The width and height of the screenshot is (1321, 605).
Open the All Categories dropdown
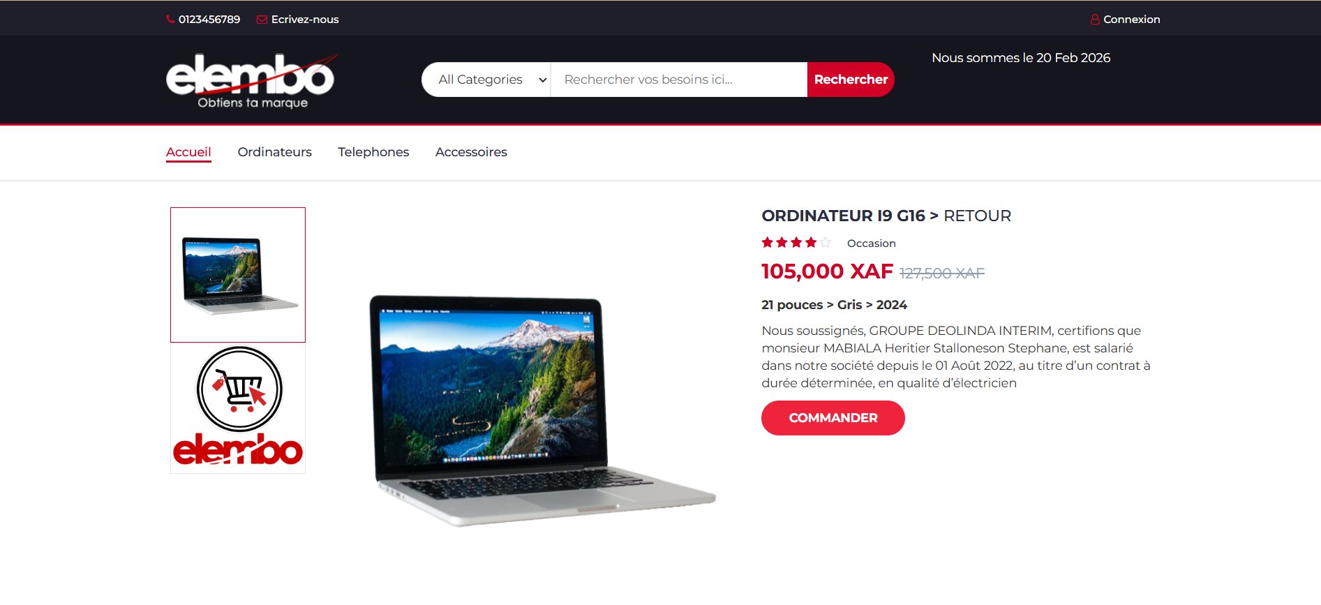click(x=486, y=80)
